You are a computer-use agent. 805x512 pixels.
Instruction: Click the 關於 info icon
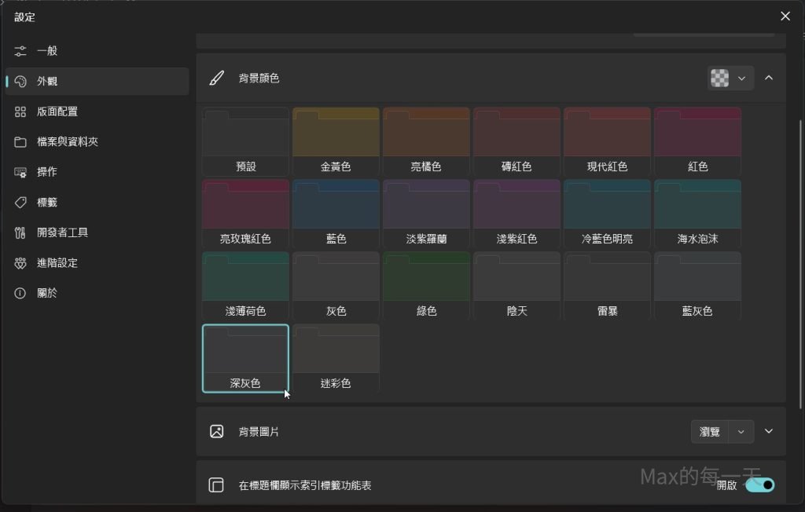click(20, 293)
